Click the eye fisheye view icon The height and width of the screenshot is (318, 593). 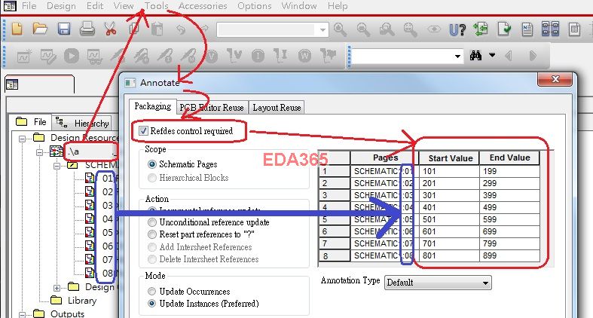[434, 29]
